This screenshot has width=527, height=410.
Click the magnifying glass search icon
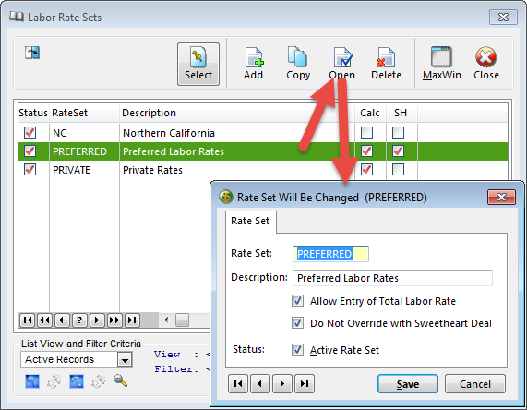pyautogui.click(x=120, y=381)
